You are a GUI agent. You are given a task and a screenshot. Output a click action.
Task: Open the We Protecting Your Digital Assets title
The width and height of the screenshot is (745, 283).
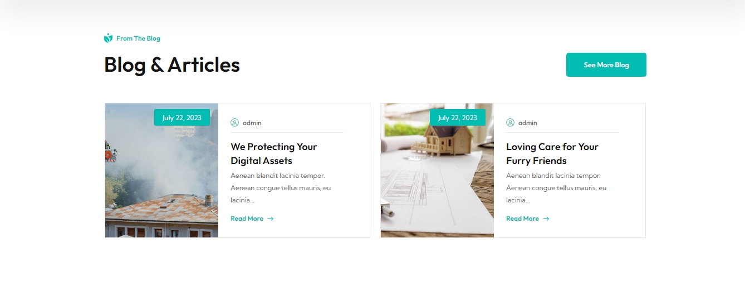[x=274, y=153]
